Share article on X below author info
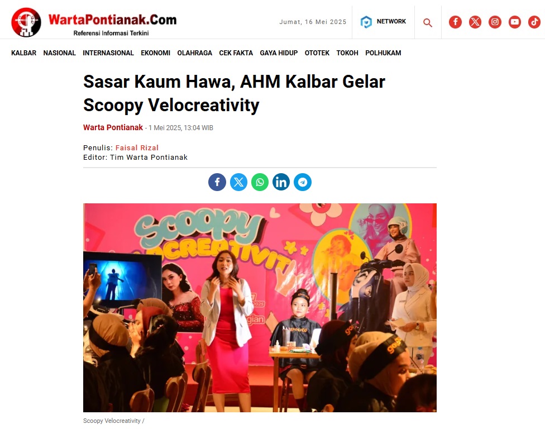 (239, 182)
